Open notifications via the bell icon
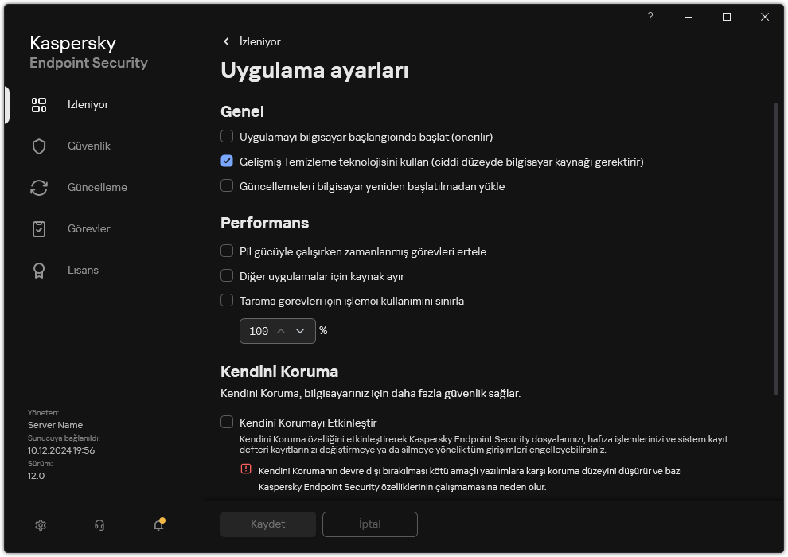 tap(157, 526)
